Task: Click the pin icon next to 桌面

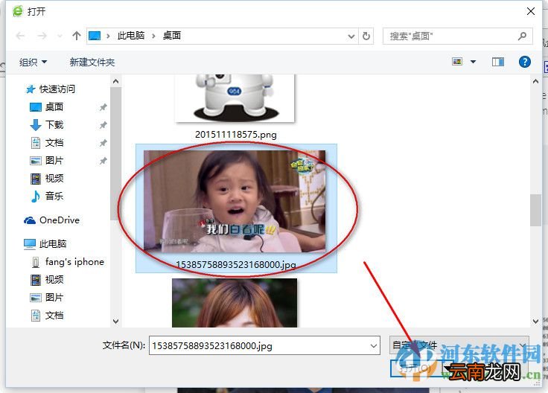Action: (x=103, y=107)
